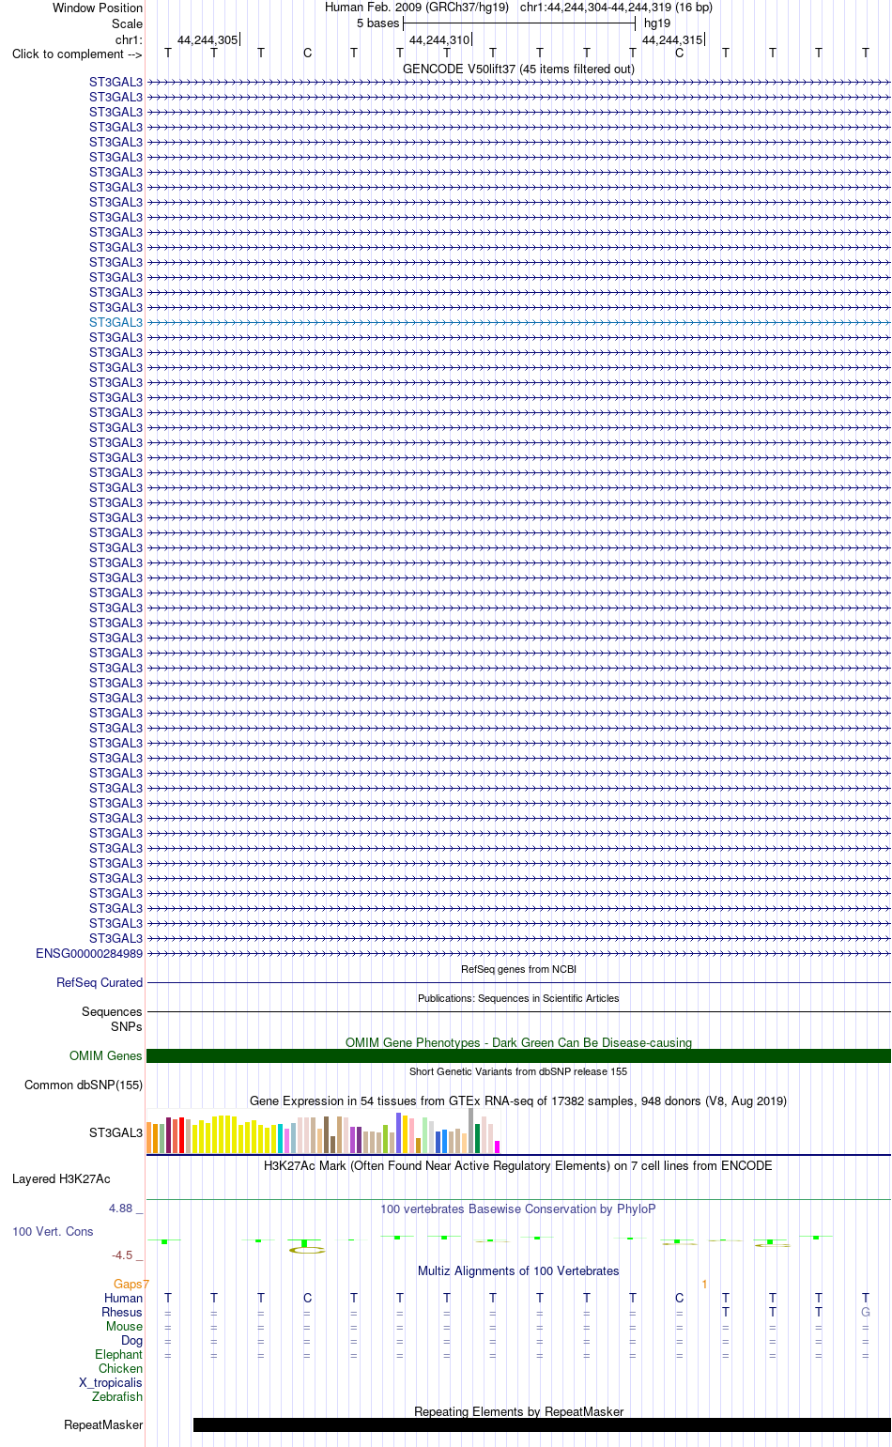Click the 44,244,315 ruler coordinate

[672, 39]
